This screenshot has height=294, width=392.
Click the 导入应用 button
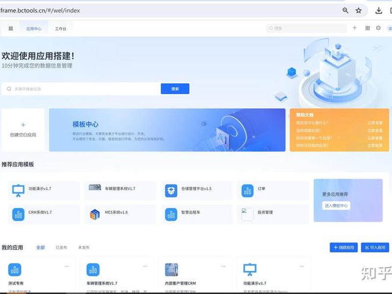(375, 247)
